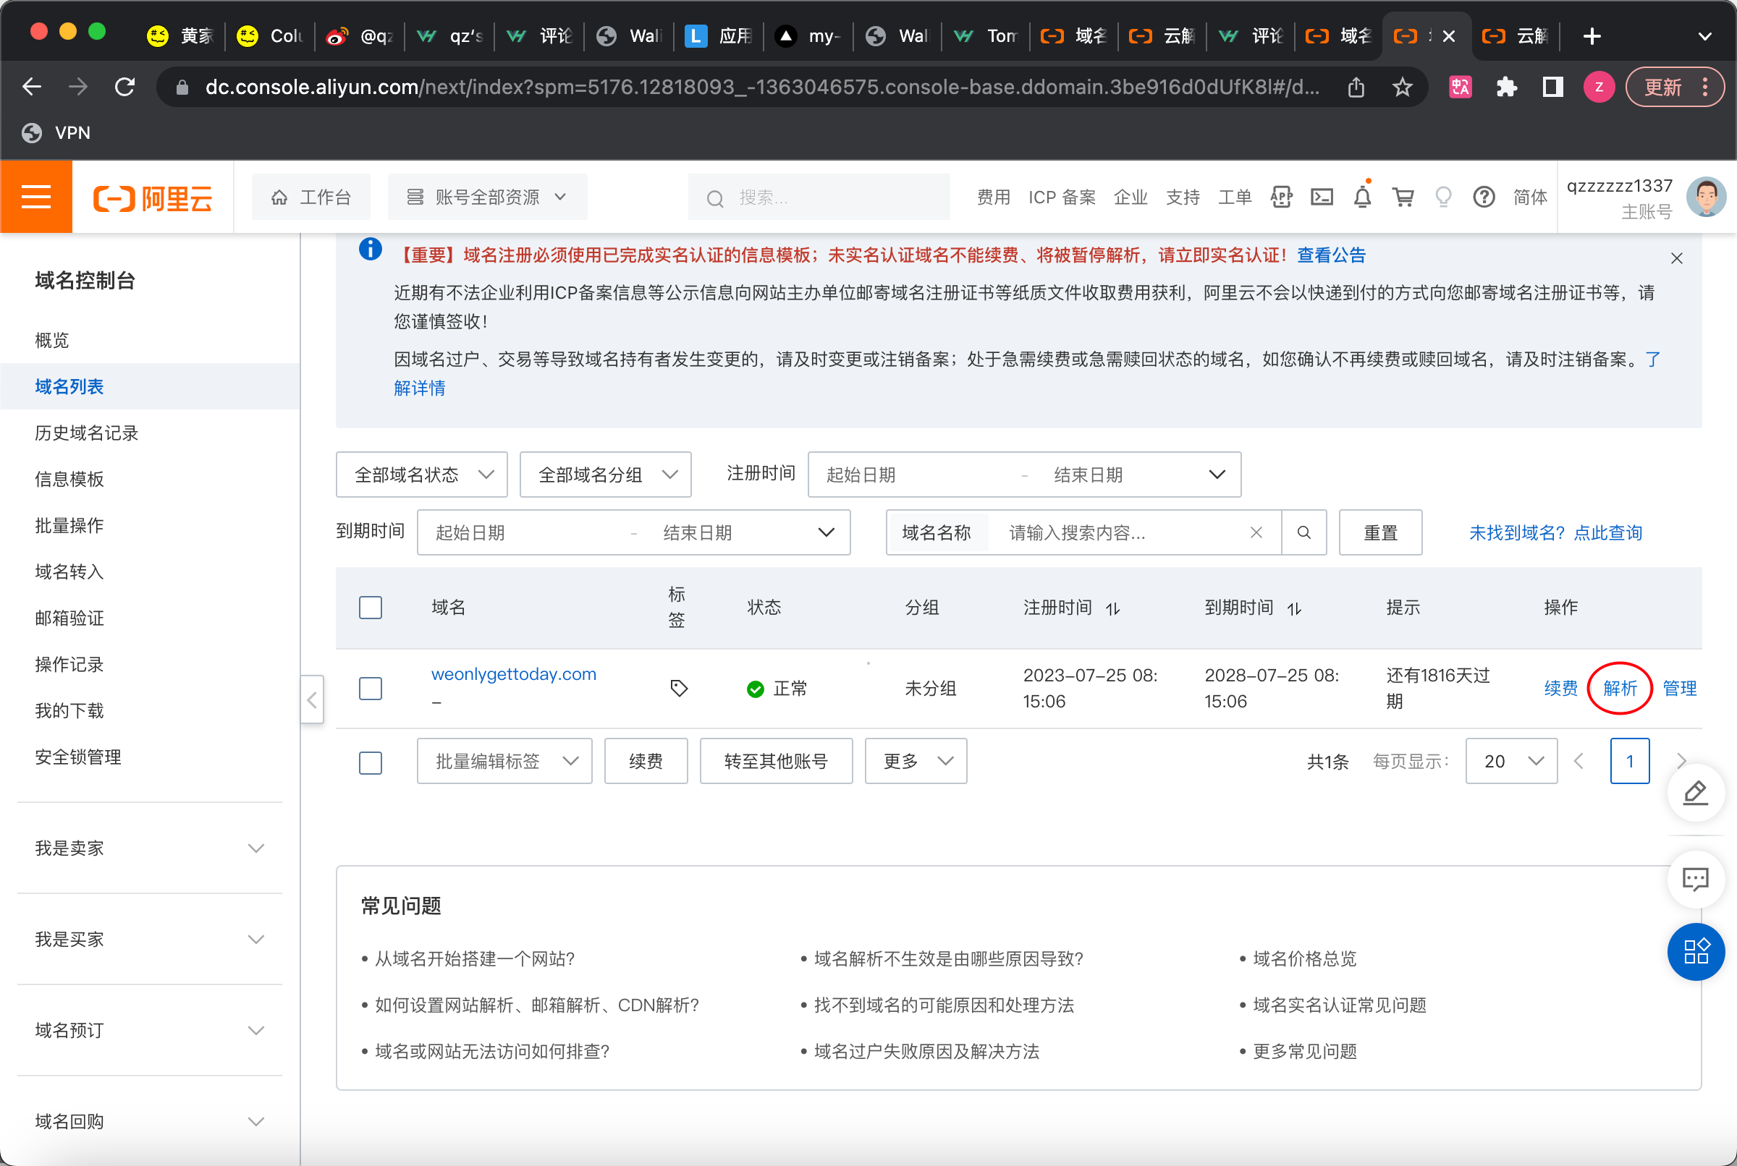
Task: Open 全部域名状态 dropdown
Action: [x=422, y=475]
